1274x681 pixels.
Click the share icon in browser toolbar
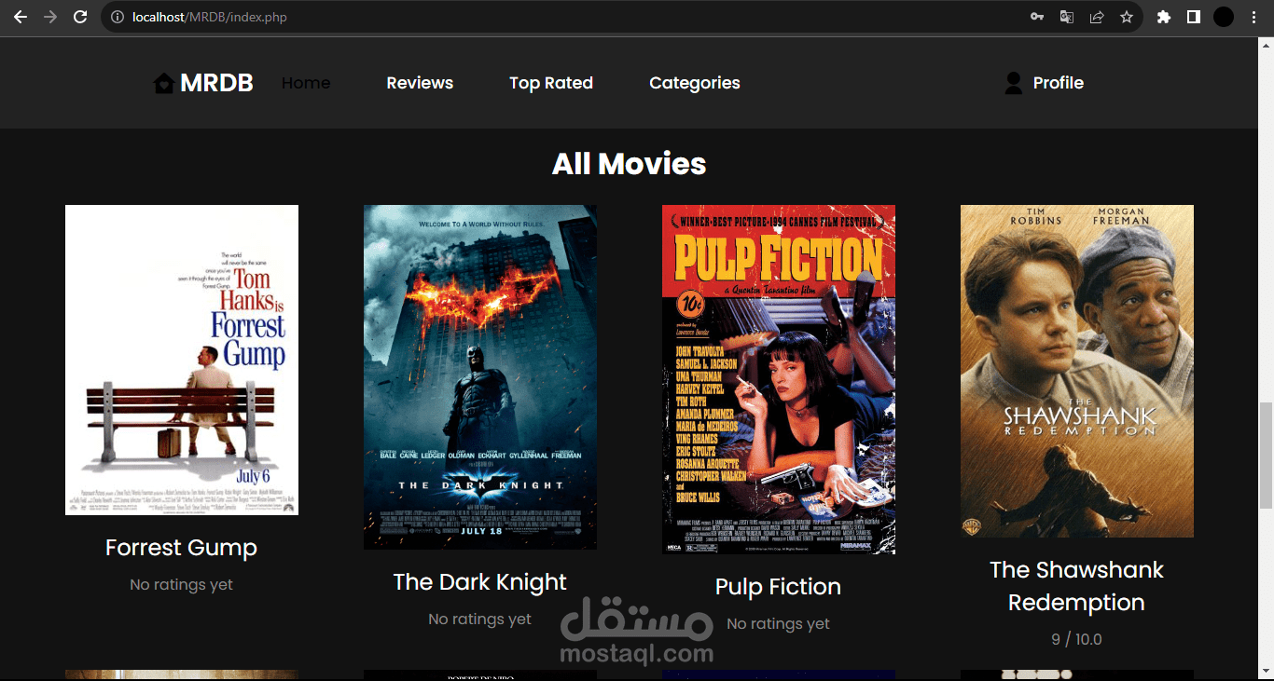[x=1097, y=17]
